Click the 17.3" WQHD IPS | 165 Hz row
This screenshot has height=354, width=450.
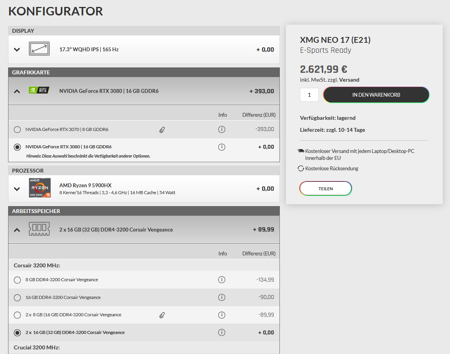(x=144, y=49)
